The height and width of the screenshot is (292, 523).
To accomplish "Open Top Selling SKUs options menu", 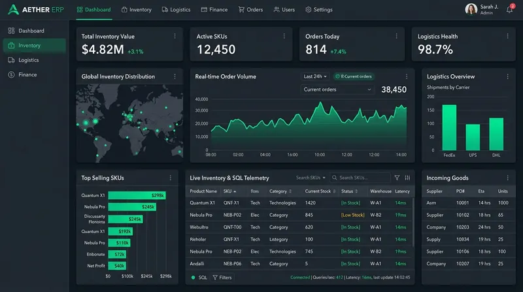I will coord(171,178).
